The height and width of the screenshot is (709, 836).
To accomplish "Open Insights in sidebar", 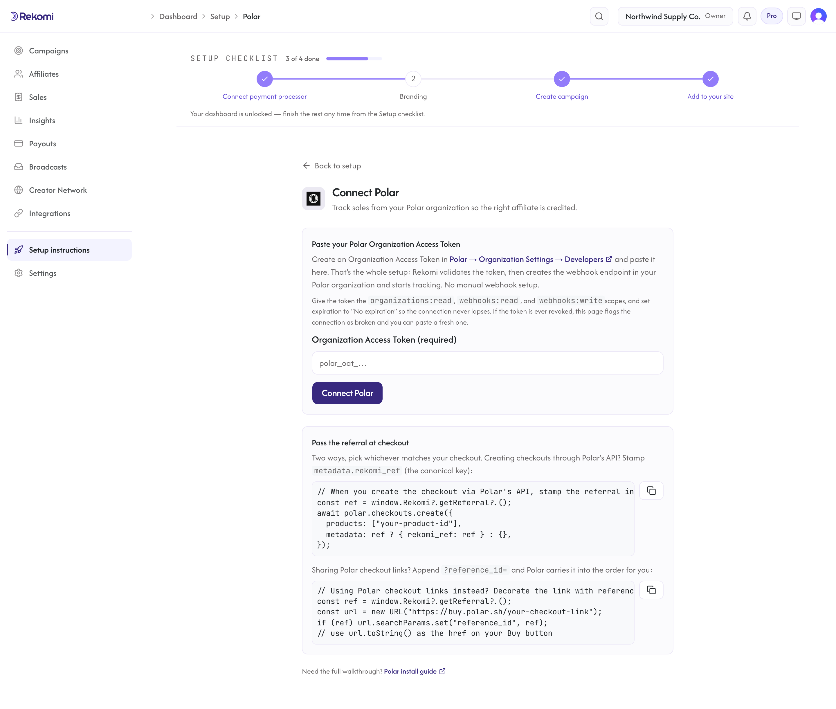I will pos(69,120).
